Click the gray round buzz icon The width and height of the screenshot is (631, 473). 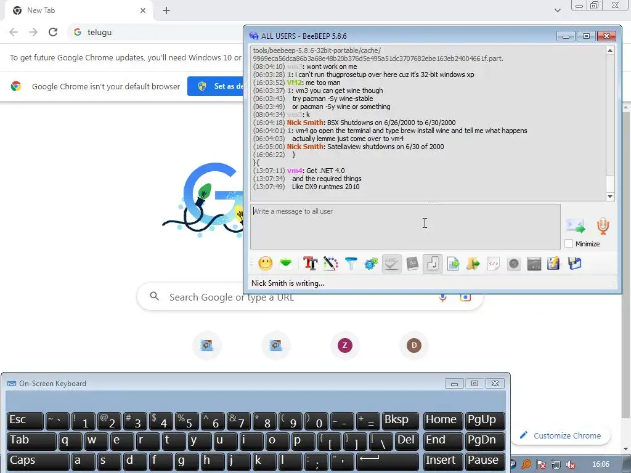(514, 264)
